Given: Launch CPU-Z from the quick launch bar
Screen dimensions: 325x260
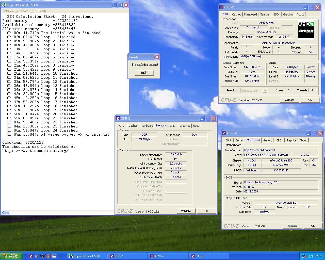Looking at the screenshot, I should pos(31,256).
